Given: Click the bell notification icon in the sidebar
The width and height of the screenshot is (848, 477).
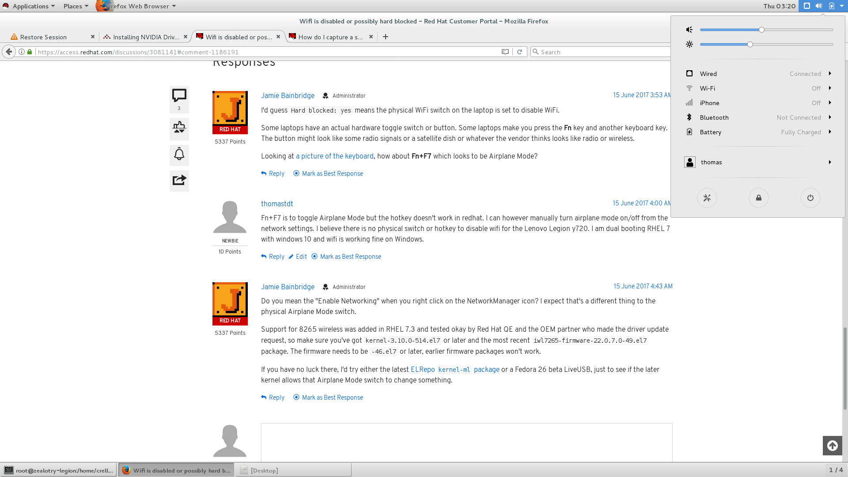Looking at the screenshot, I should coord(179,155).
